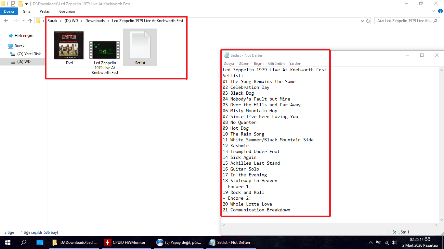This screenshot has width=444, height=249.
Task: Open the Dosya tab in File Explorer
Action: [9, 11]
